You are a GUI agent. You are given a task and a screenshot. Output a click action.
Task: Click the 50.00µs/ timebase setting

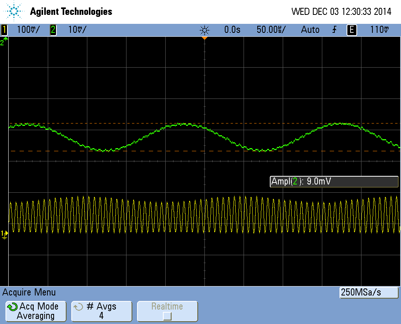pyautogui.click(x=271, y=30)
